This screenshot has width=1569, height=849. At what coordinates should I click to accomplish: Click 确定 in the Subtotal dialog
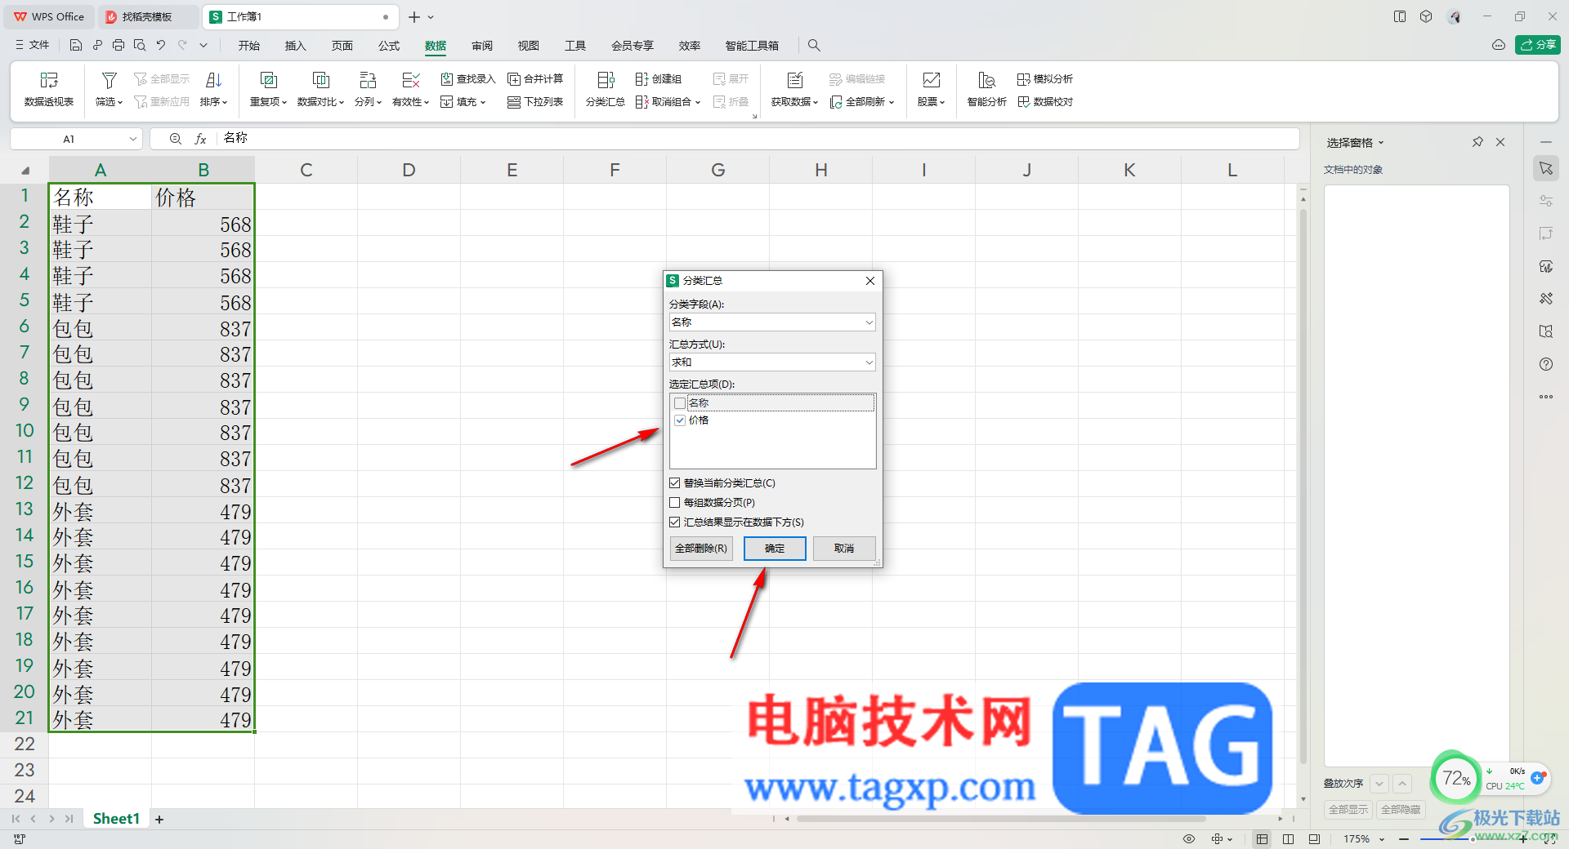click(x=775, y=549)
